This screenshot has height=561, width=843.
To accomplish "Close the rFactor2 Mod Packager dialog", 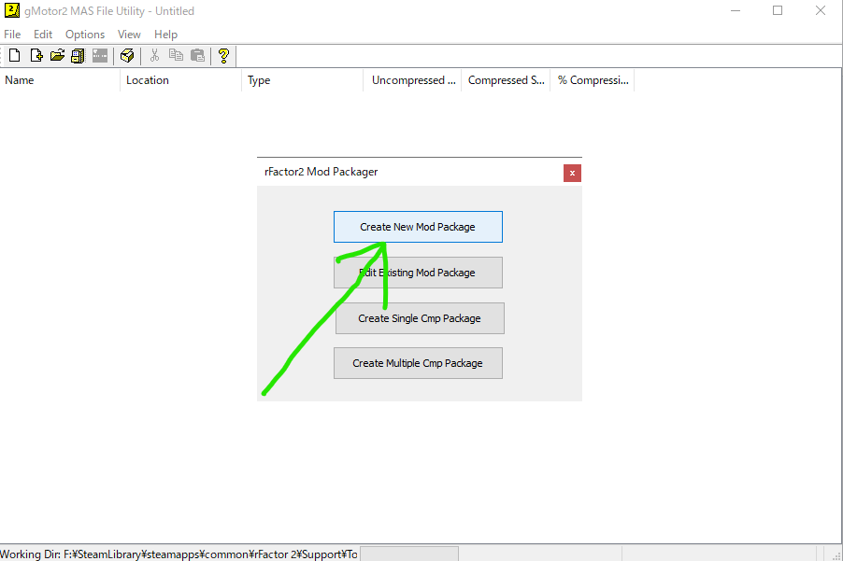I will click(x=572, y=173).
